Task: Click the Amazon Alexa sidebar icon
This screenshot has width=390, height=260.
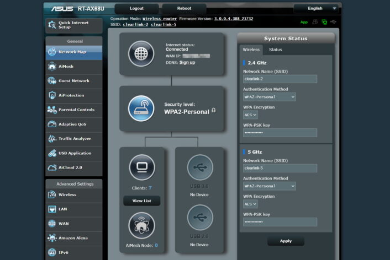Action: point(52,238)
